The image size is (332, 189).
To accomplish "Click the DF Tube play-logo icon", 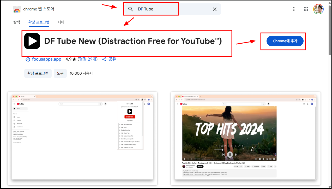I will (32, 41).
